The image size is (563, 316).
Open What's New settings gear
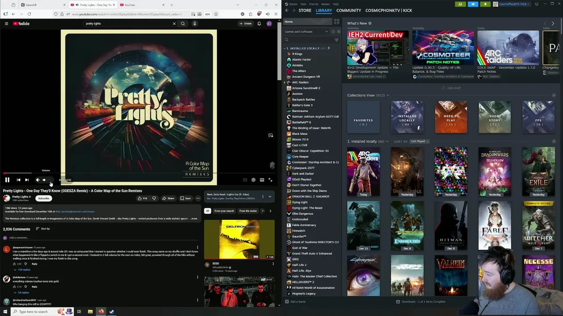370,23
